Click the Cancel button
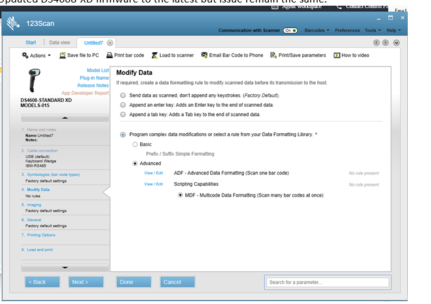 click(177, 282)
